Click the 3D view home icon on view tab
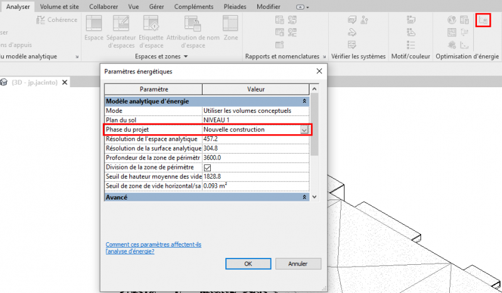 click(x=4, y=82)
